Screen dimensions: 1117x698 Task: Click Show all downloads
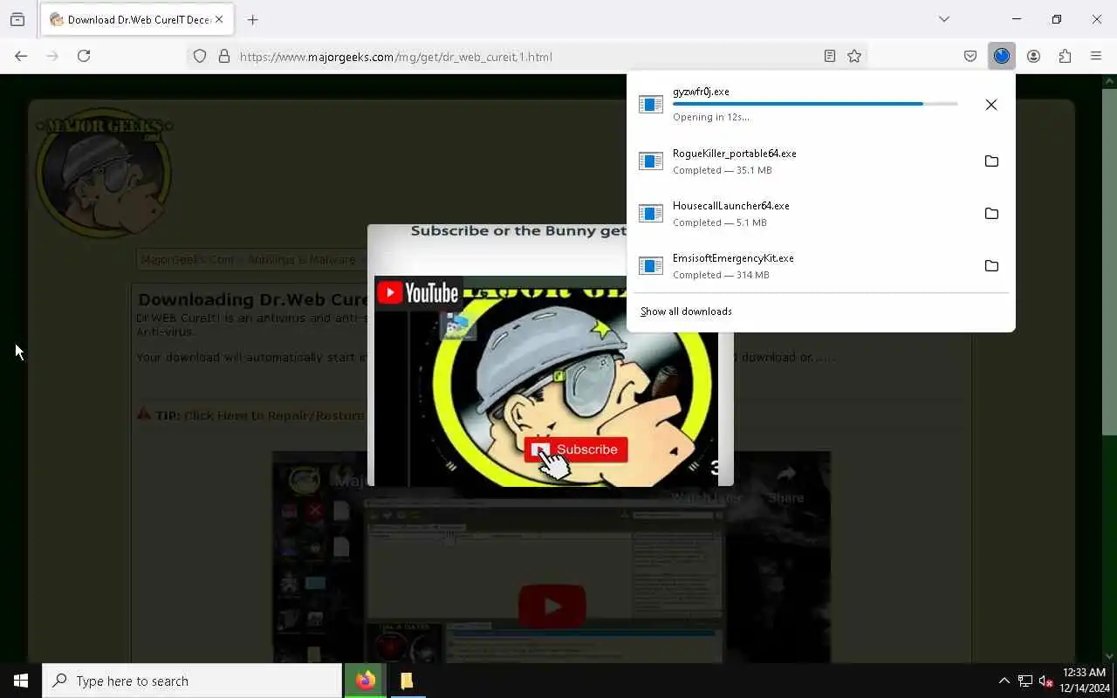pyautogui.click(x=686, y=311)
